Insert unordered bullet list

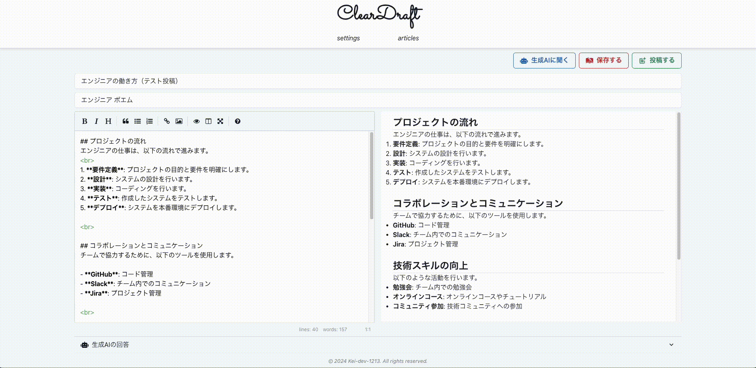pos(138,121)
